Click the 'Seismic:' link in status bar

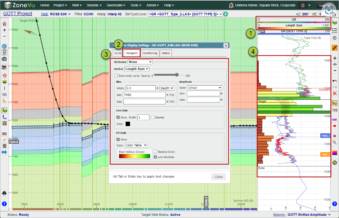click(280, 215)
